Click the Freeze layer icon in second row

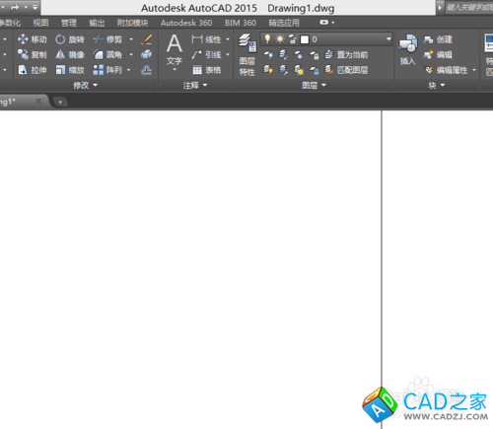(x=299, y=54)
